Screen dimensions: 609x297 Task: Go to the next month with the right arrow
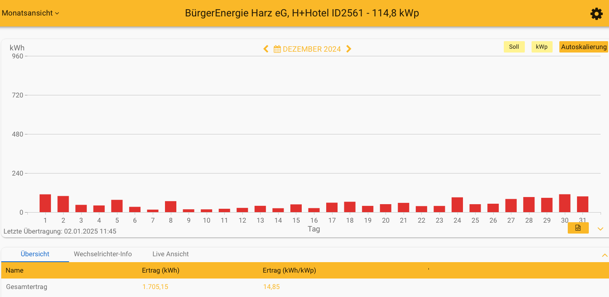pyautogui.click(x=348, y=49)
